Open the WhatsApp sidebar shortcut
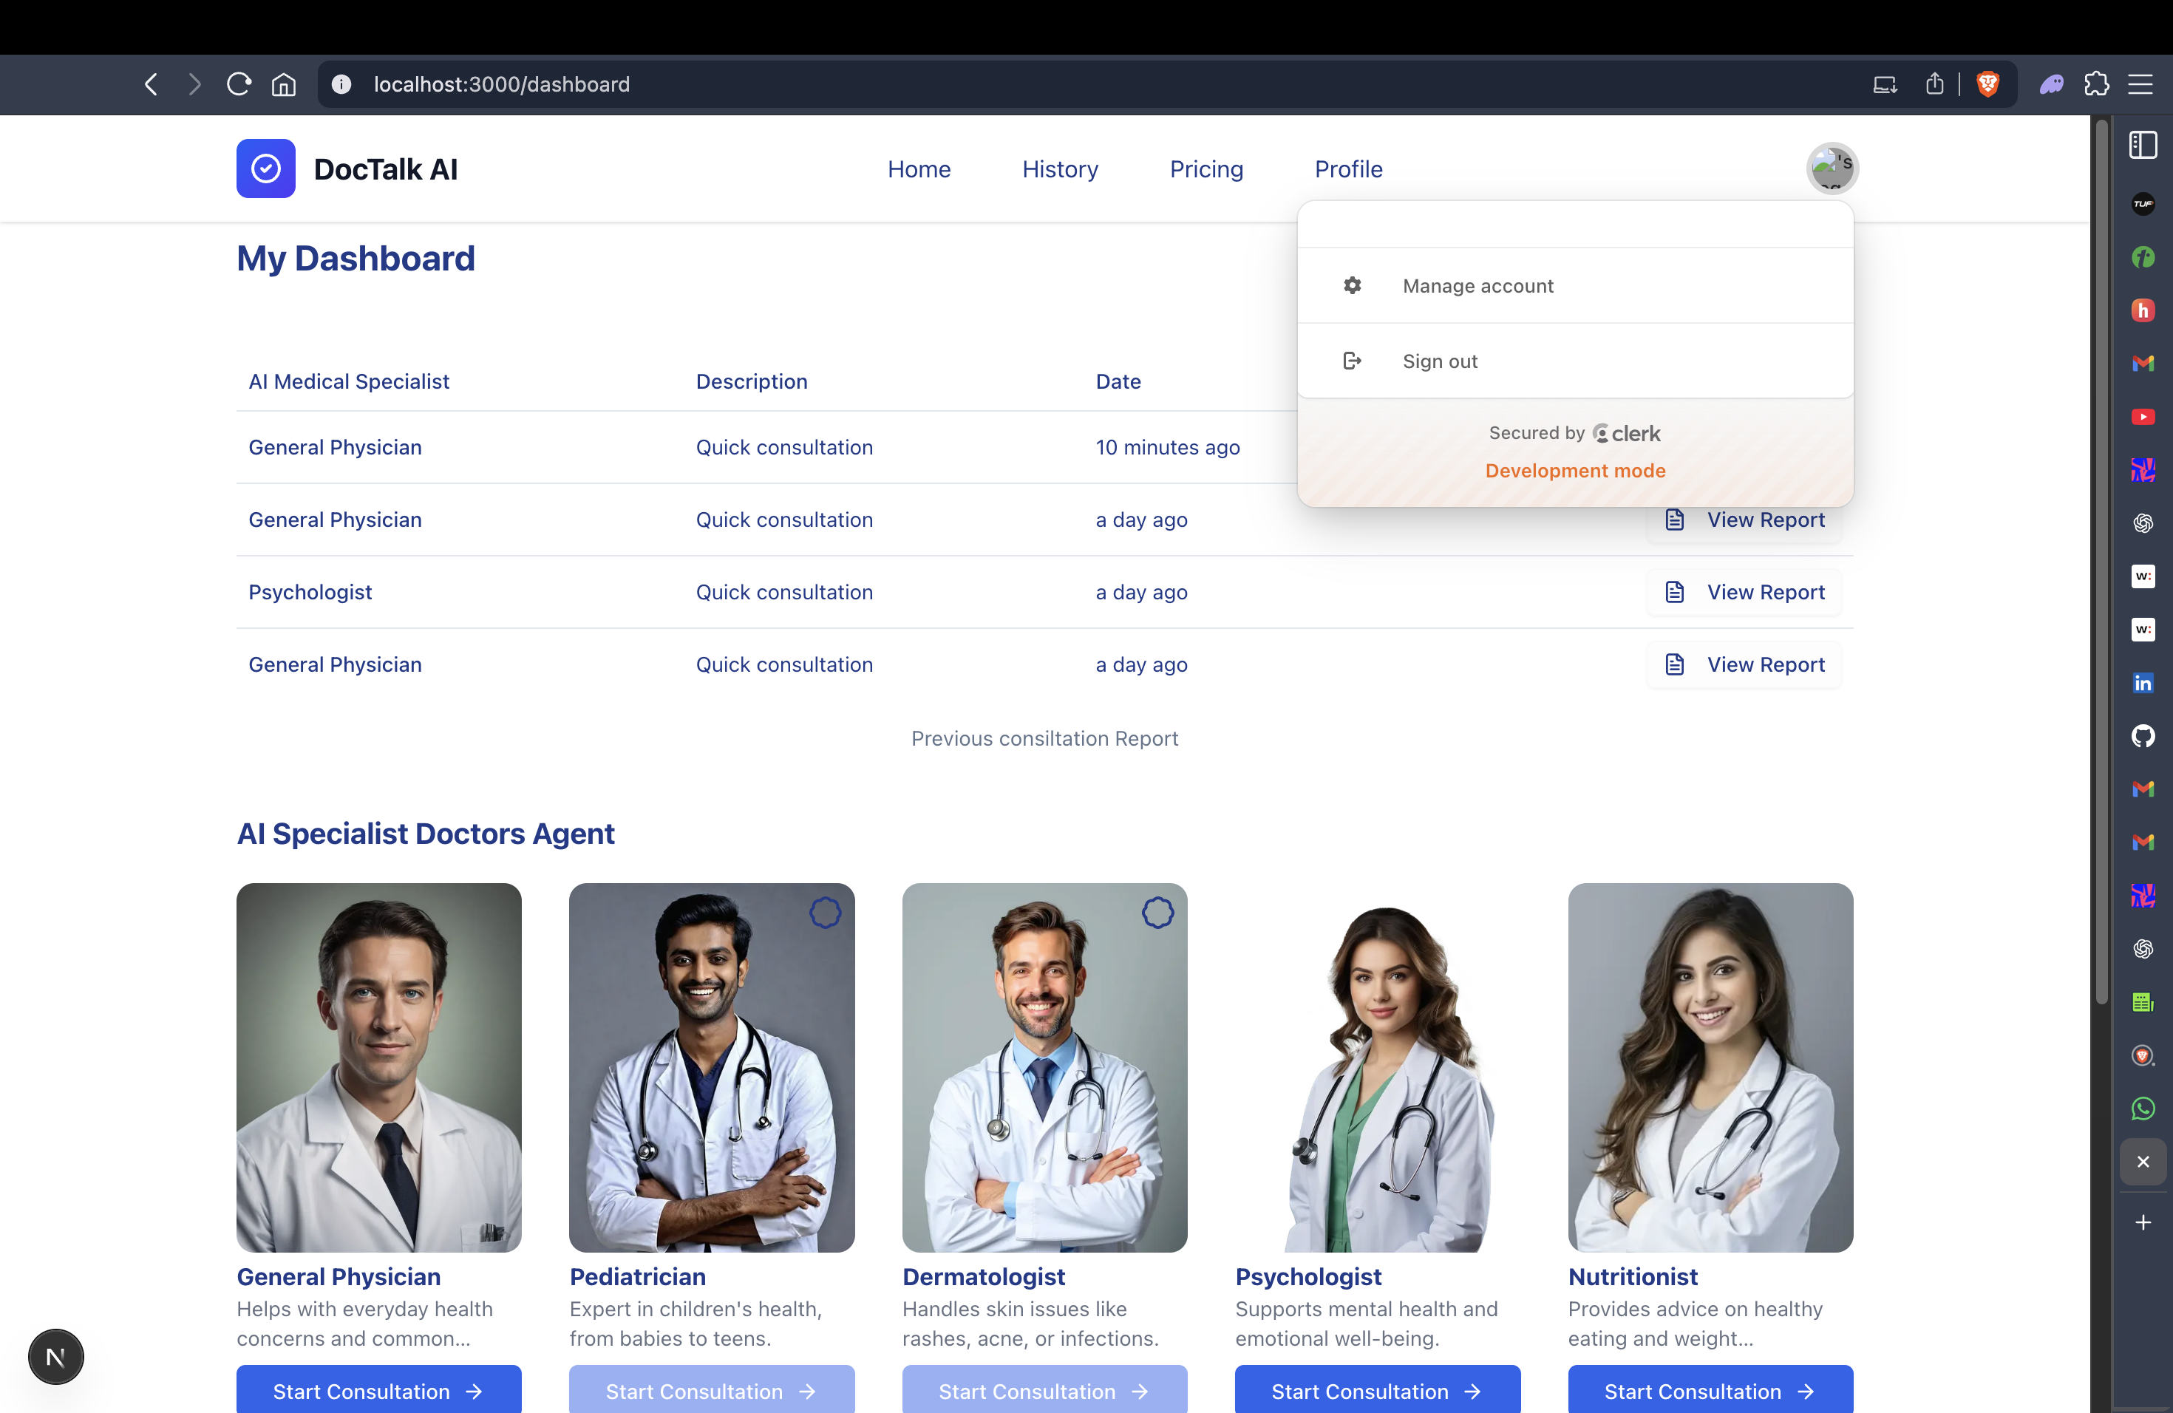This screenshot has height=1413, width=2173. point(2142,1108)
